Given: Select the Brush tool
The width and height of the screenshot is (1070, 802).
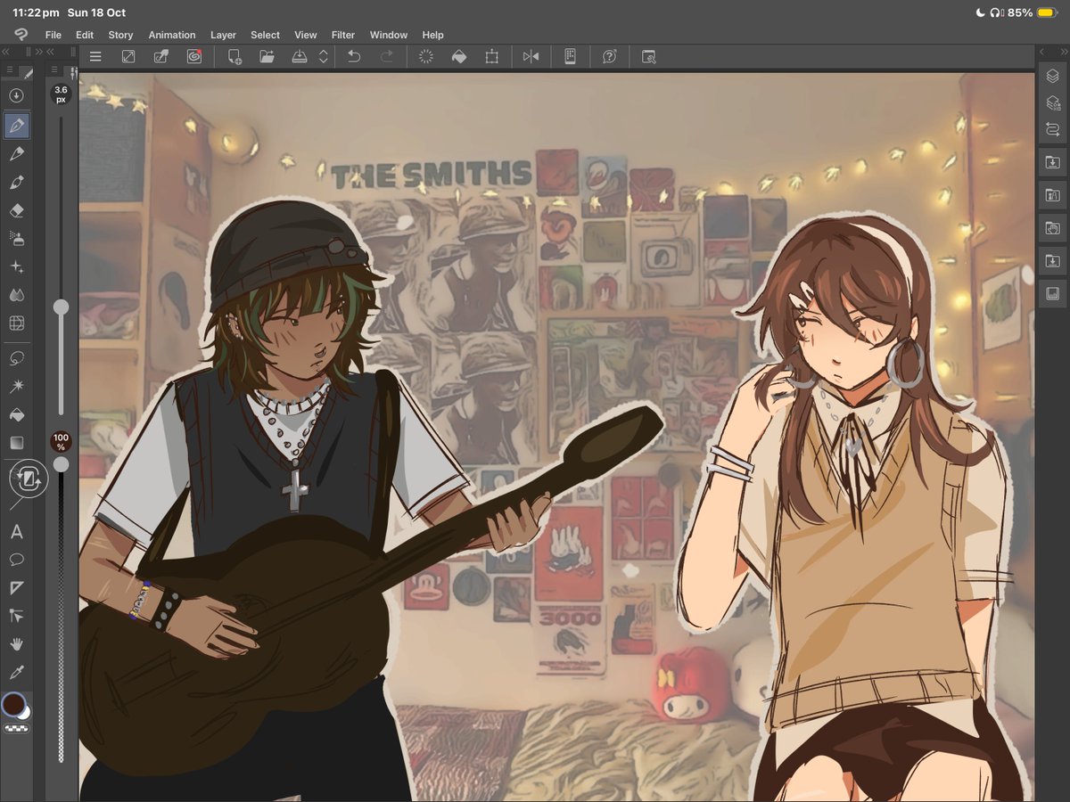Looking at the screenshot, I should 16,183.
